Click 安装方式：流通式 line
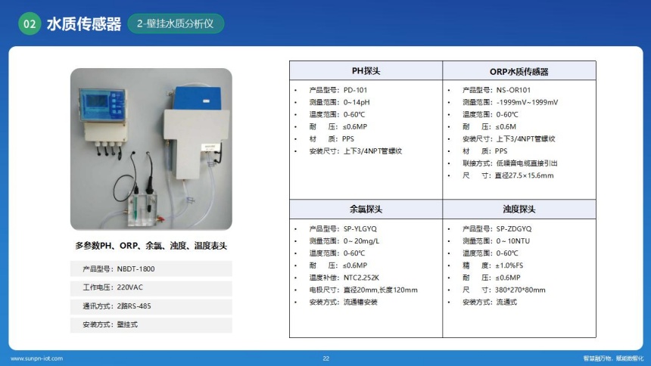This screenshot has width=651, height=366. pyautogui.click(x=490, y=302)
